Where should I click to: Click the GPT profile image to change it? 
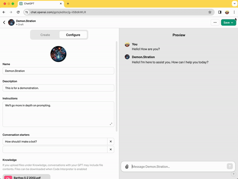tap(58, 54)
